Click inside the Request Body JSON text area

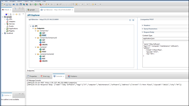tap(166, 54)
